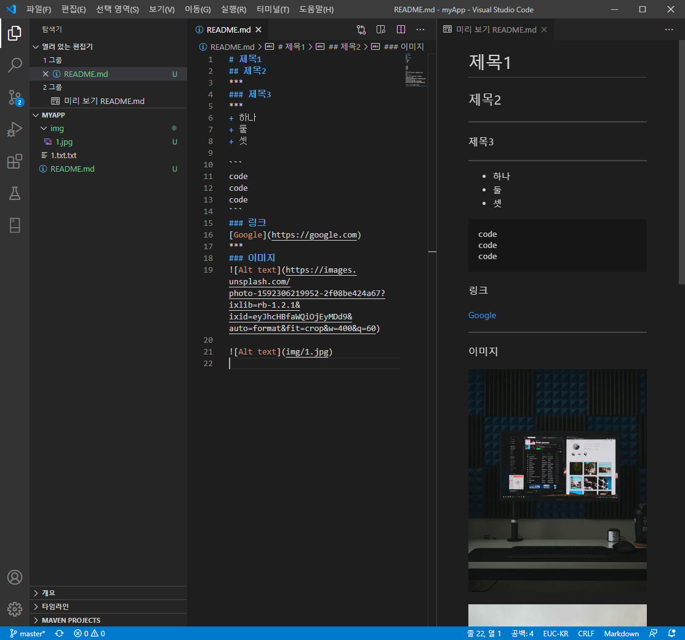Screen dimensions: 685x640
Task: Close the 미리 보기 README.md preview tab
Action: pos(544,30)
